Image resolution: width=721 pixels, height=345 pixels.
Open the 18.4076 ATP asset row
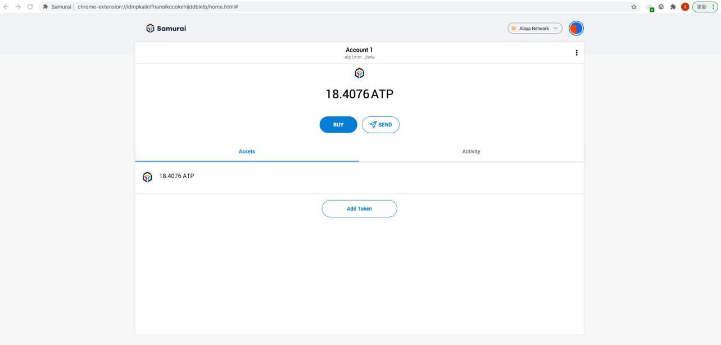click(359, 176)
